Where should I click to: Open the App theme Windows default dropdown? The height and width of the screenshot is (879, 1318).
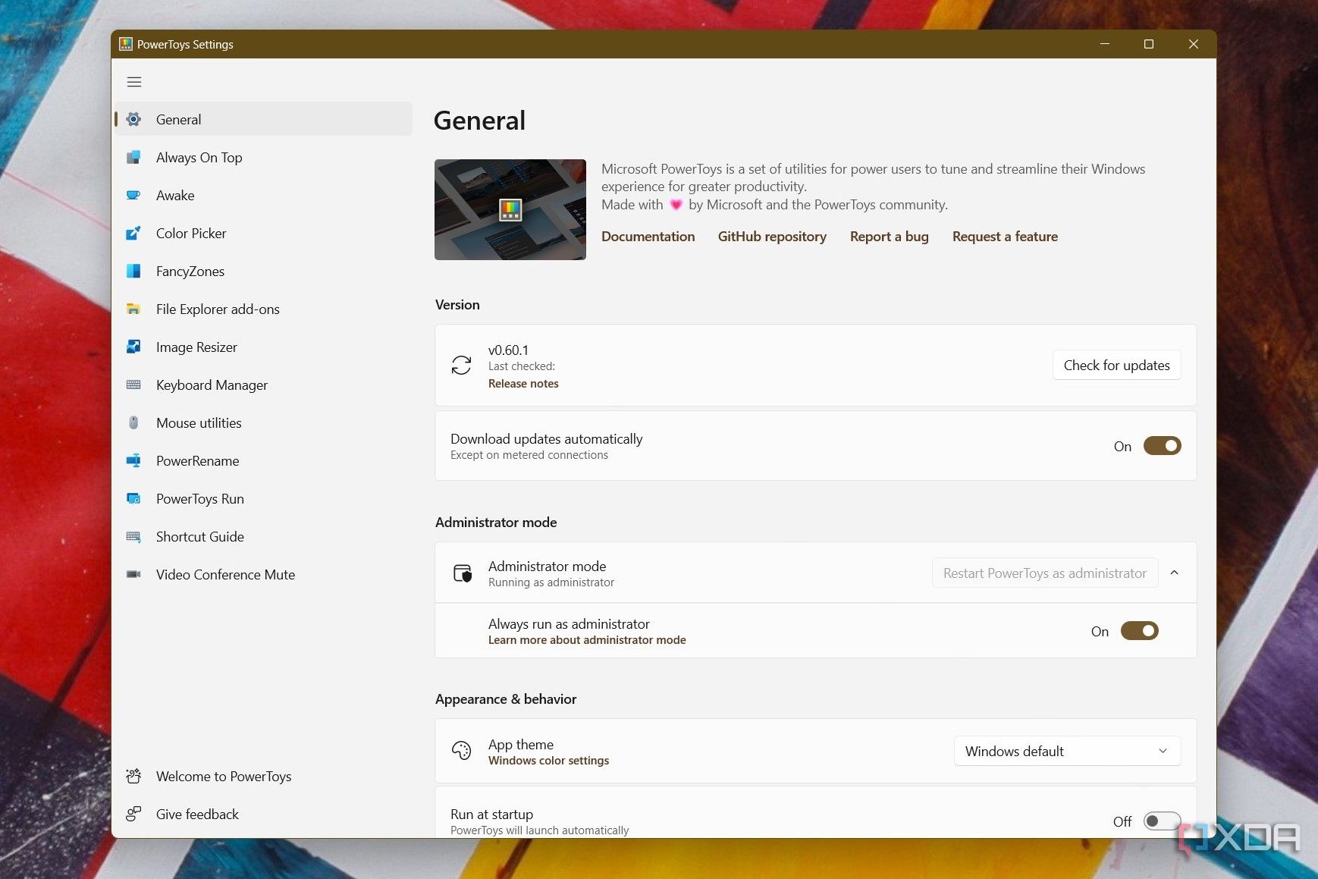[x=1067, y=751]
